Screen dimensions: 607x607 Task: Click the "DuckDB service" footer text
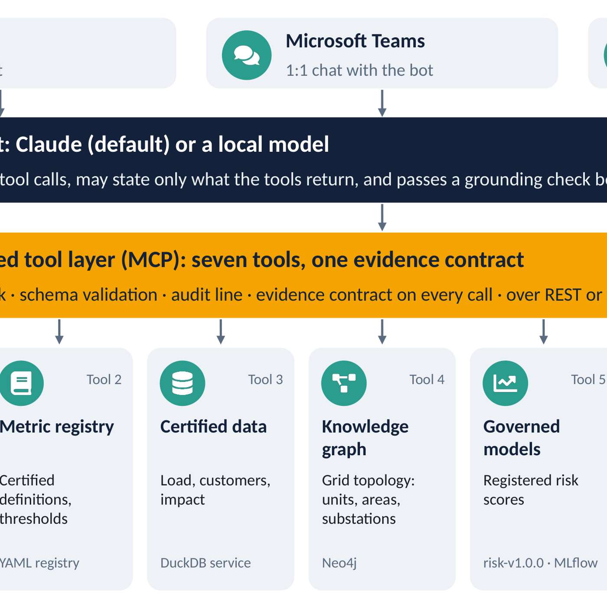[206, 563]
